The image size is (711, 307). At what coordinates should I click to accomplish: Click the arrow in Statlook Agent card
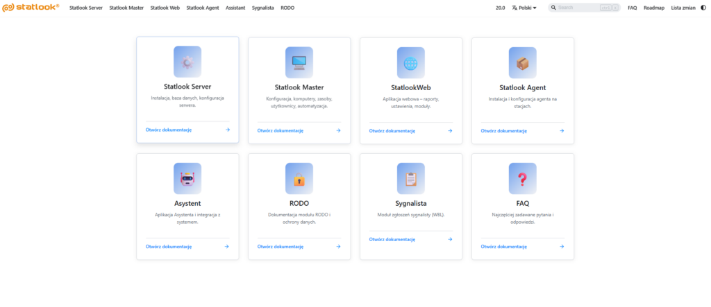561,130
